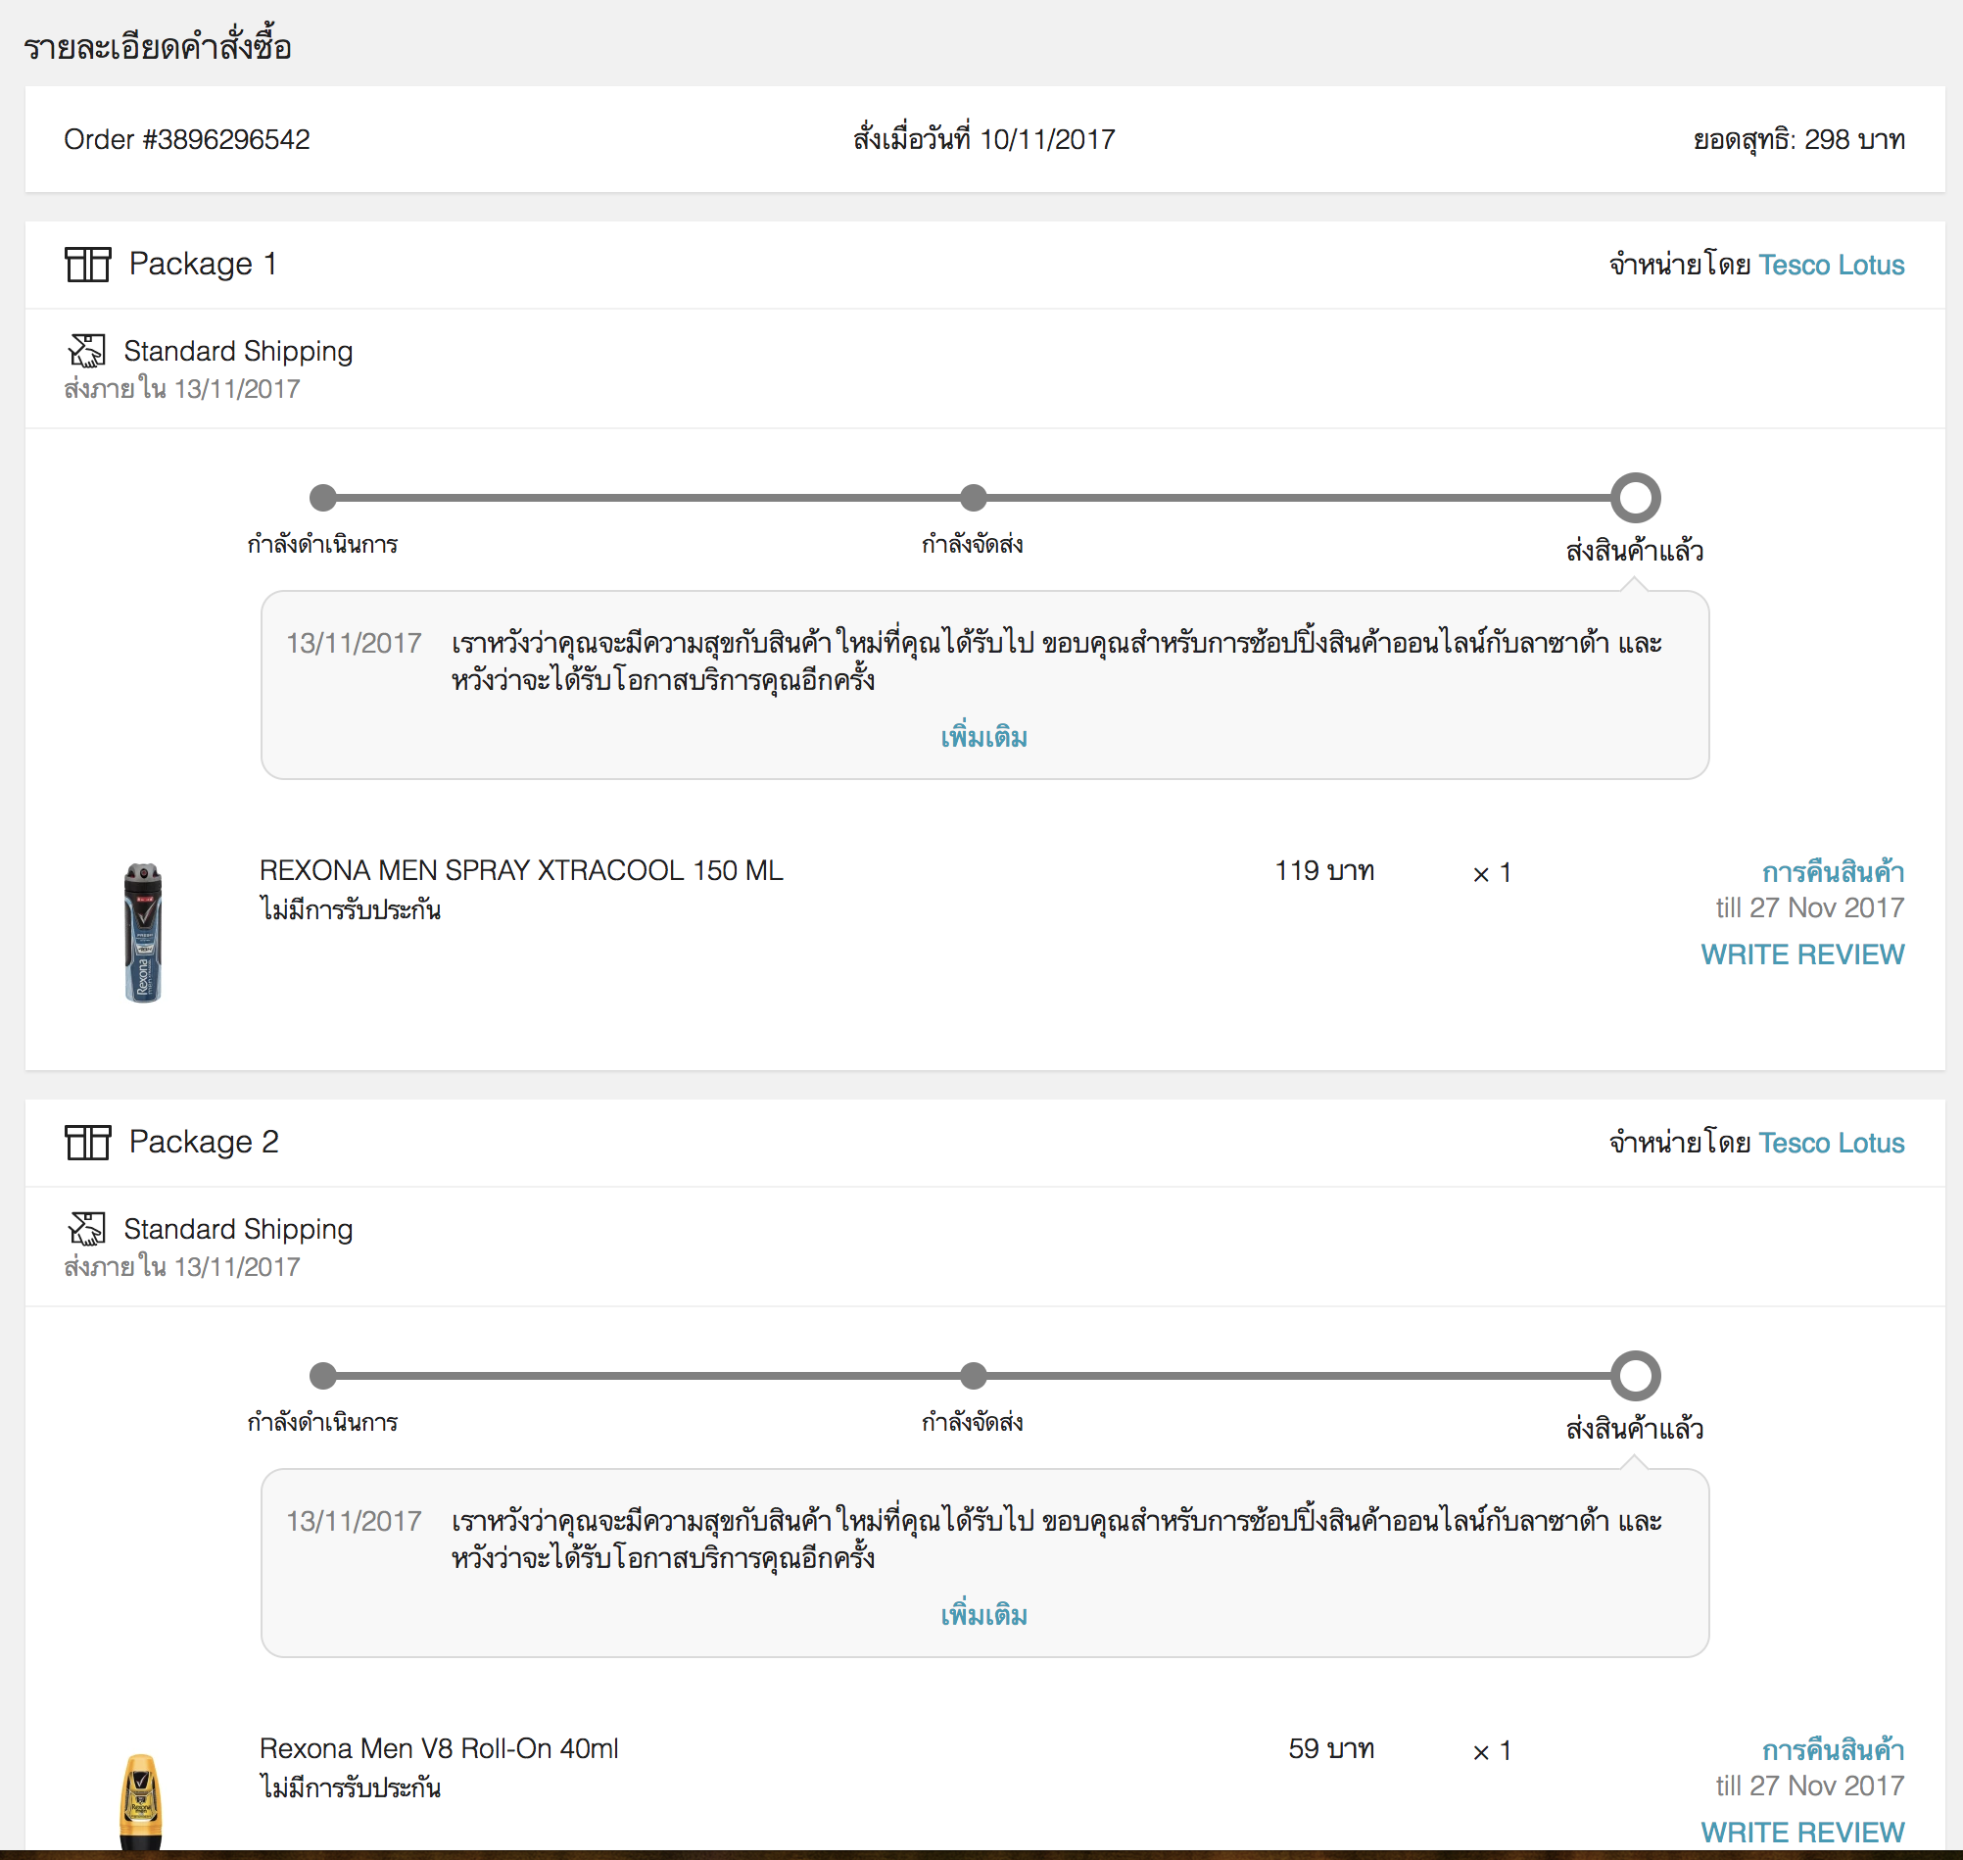Select ส่งสินค้าแล้ว delivered marker in Package 2
Viewport: 1963px width, 1860px height.
[x=1635, y=1375]
